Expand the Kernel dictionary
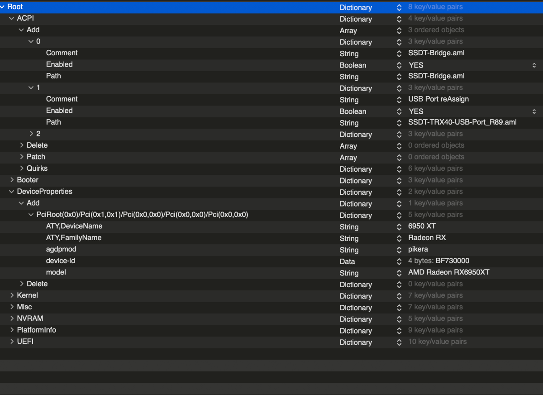Viewport: 543px width, 395px height. [x=12, y=296]
